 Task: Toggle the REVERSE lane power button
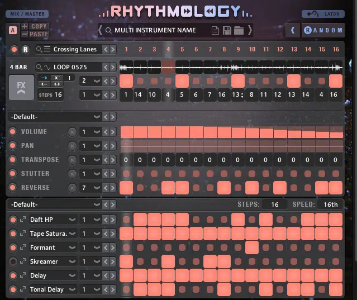pos(13,188)
